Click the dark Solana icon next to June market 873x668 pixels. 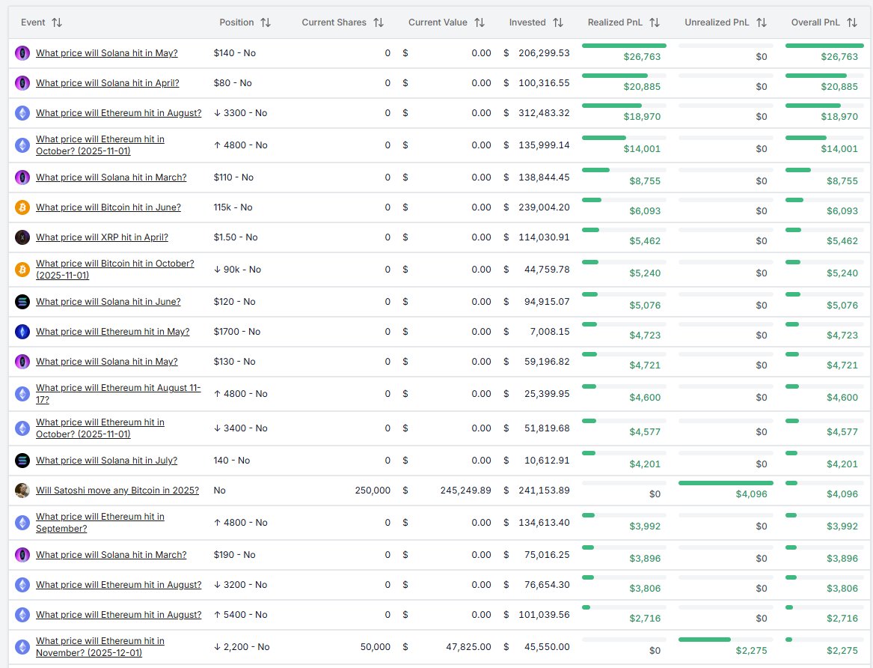coord(22,302)
